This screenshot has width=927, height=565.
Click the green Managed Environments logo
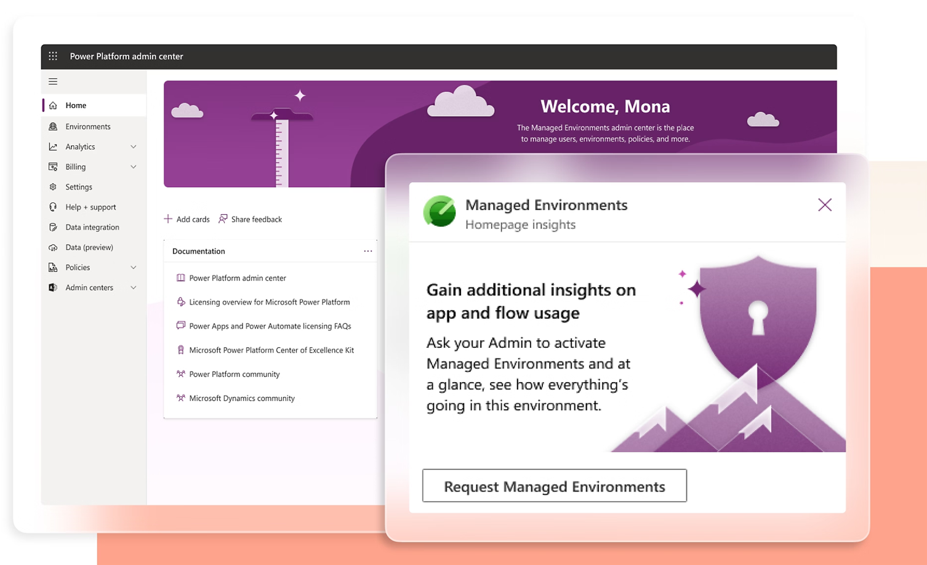tap(439, 211)
